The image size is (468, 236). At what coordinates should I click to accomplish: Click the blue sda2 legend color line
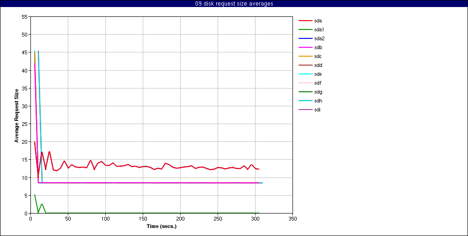(x=305, y=38)
